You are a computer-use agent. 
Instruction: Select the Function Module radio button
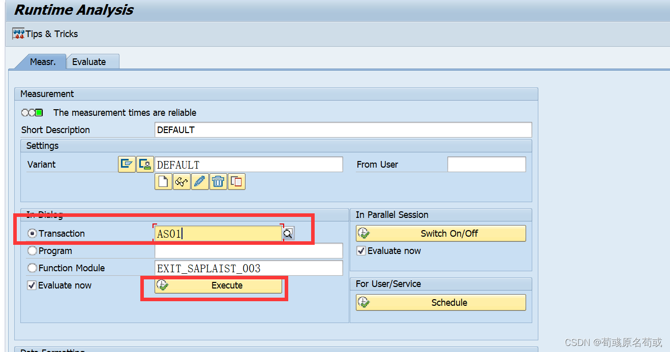[33, 268]
